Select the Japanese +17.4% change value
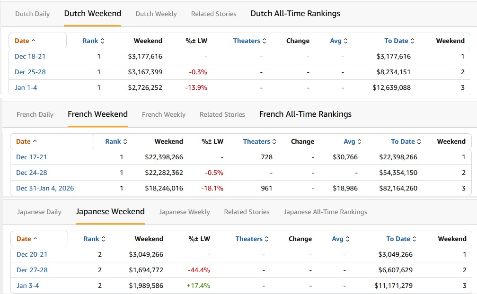This screenshot has width=477, height=294. [x=198, y=286]
